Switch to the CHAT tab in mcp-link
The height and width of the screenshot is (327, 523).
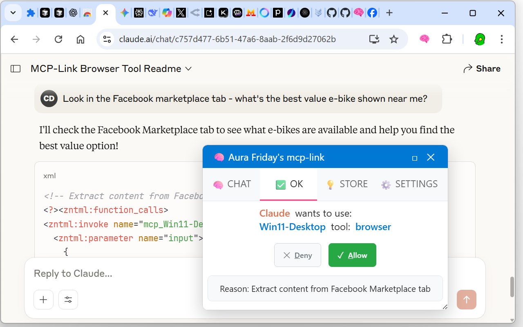pyautogui.click(x=232, y=184)
